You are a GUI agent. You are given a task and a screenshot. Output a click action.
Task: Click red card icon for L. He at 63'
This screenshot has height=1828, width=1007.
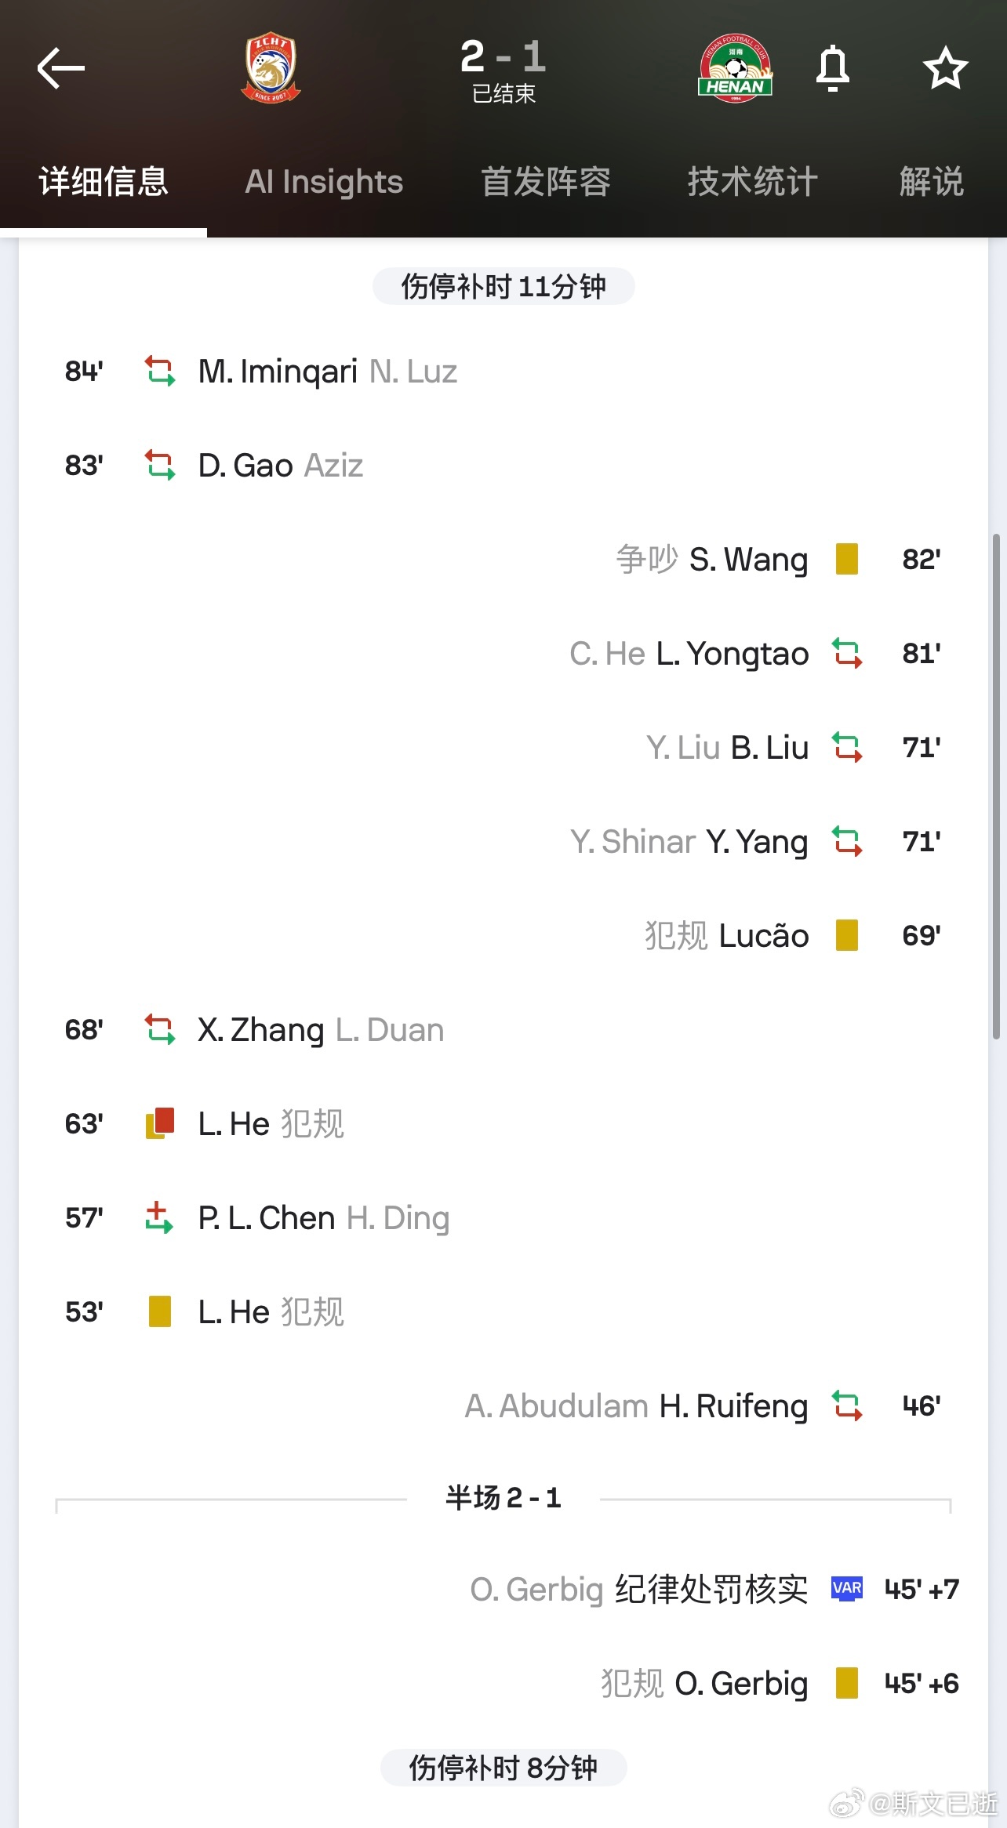160,1123
